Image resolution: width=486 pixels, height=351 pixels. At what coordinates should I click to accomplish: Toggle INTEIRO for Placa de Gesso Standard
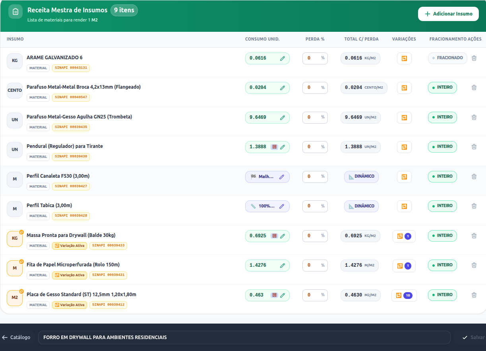point(442,295)
